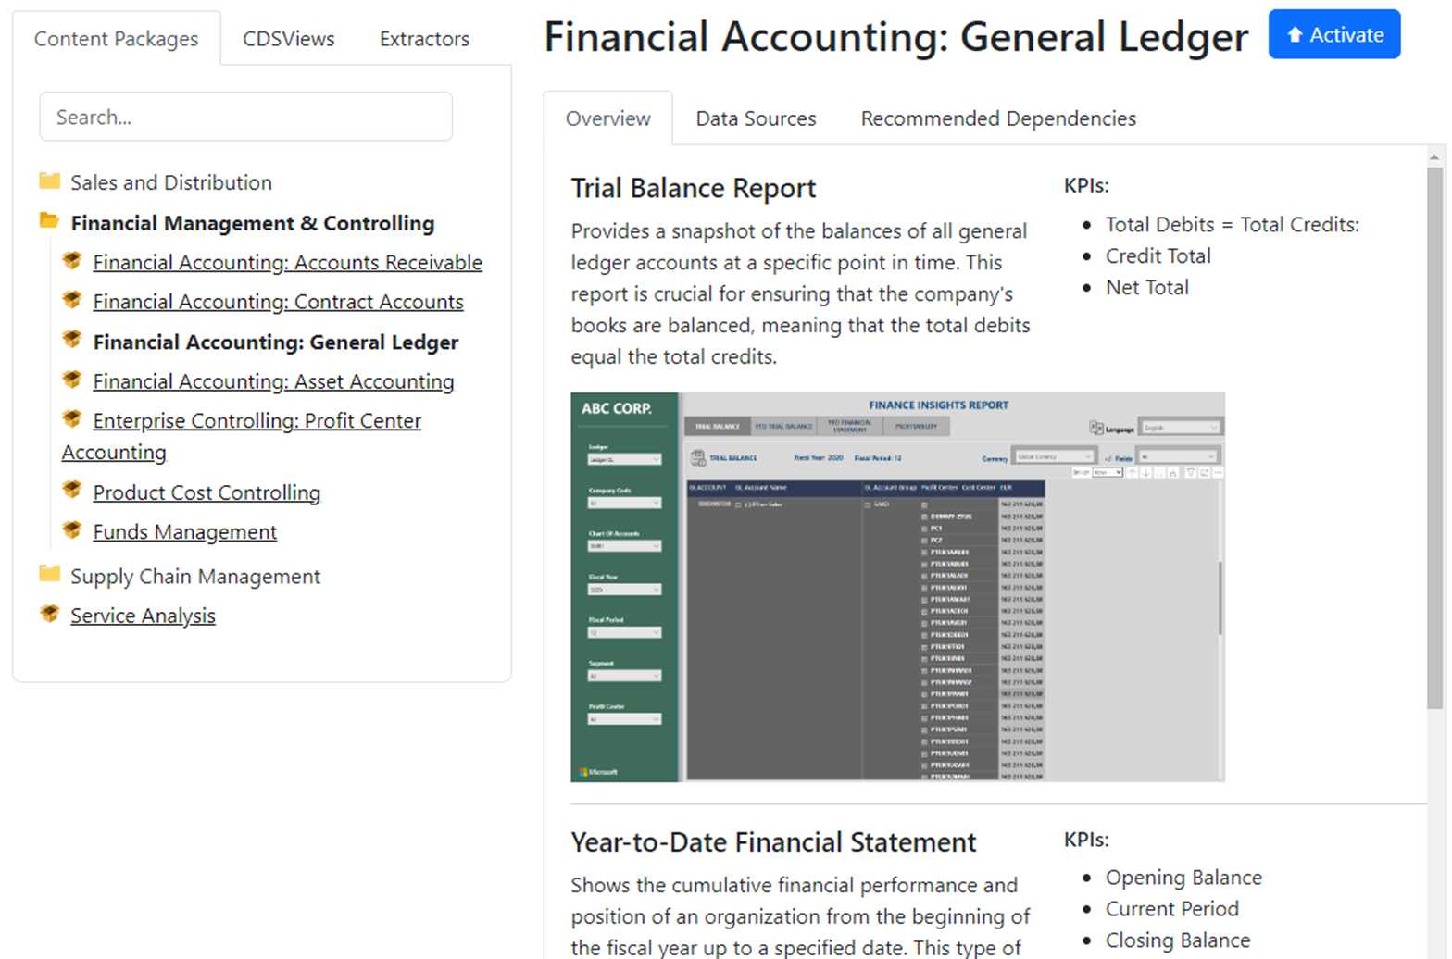
Task: Click the package icon beside Contract Accounts
Action: (72, 299)
